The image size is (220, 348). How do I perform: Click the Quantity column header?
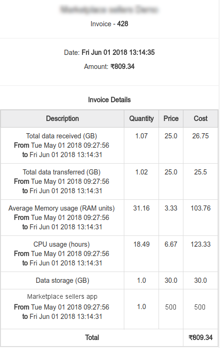pos(141,119)
